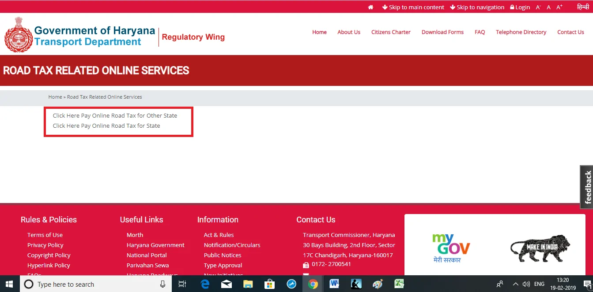Decrease font size with A- icon
The height and width of the screenshot is (292, 593).
coord(538,7)
